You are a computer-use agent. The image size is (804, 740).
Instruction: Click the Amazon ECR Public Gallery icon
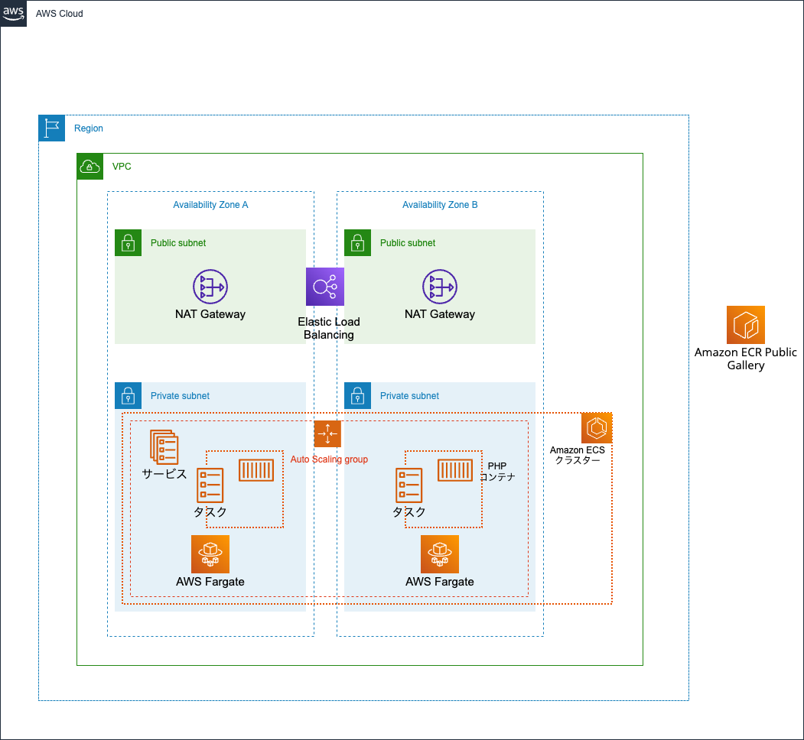(746, 325)
